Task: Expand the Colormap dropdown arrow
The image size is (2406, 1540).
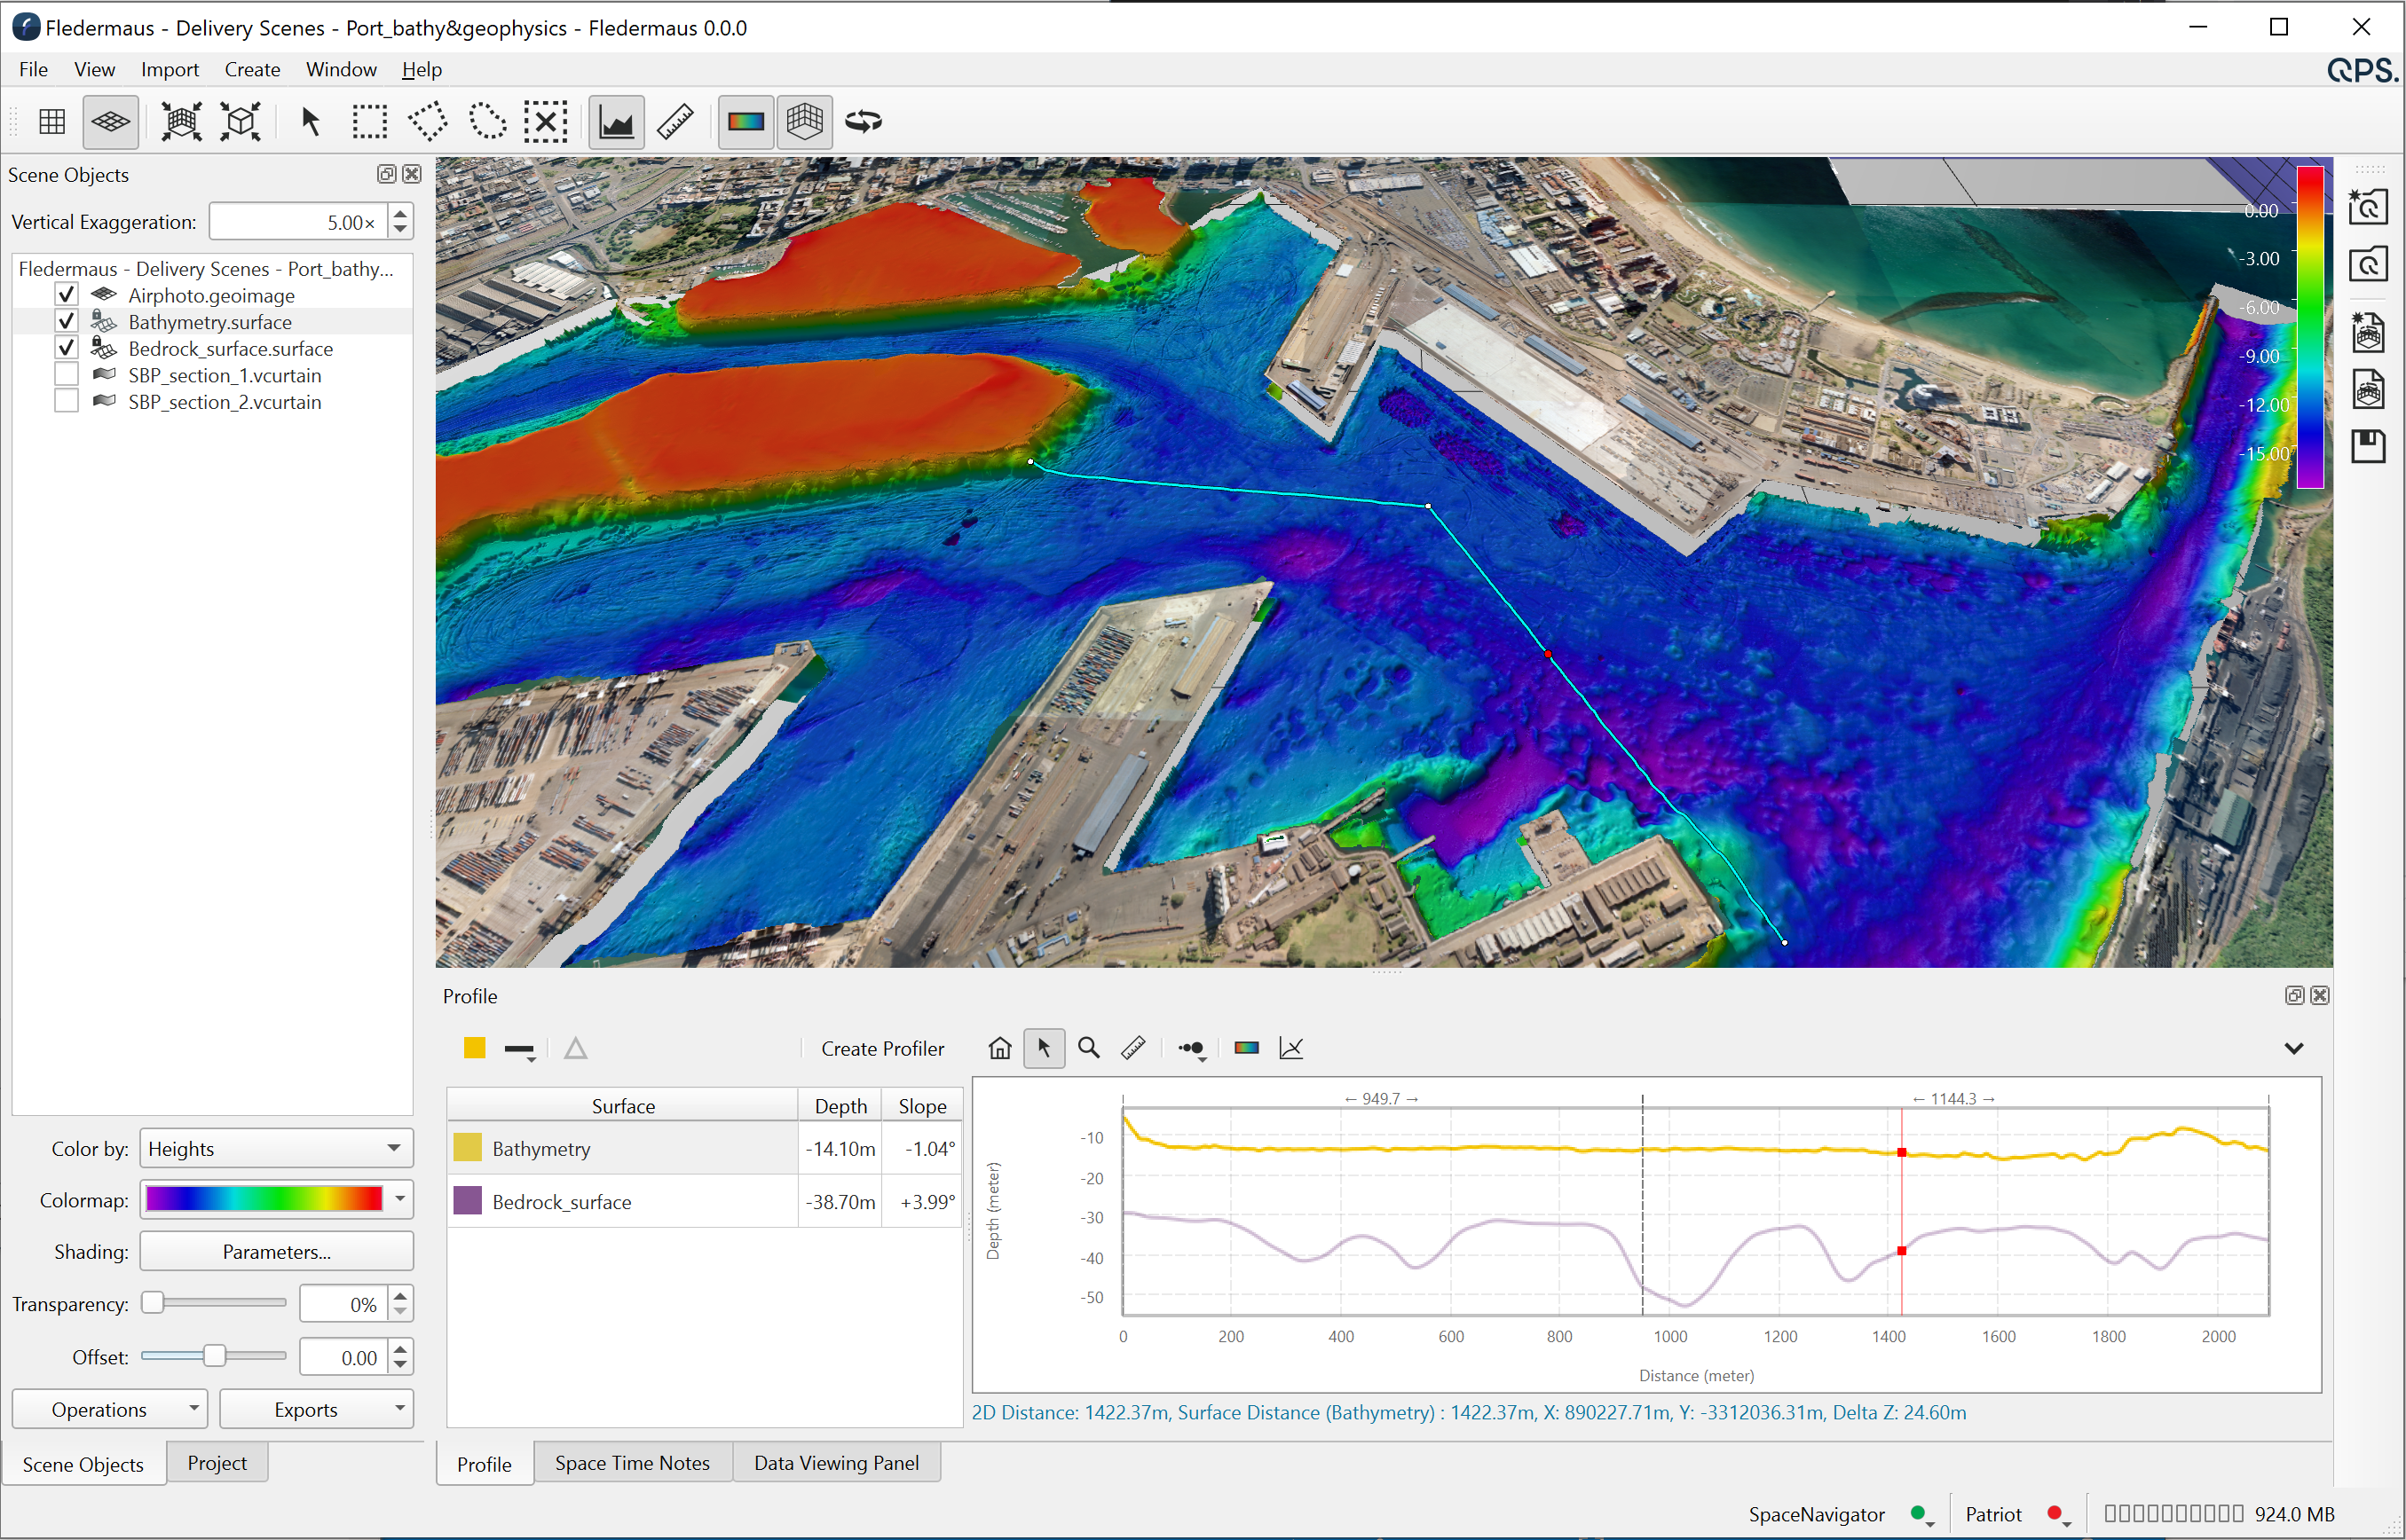Action: point(400,1199)
